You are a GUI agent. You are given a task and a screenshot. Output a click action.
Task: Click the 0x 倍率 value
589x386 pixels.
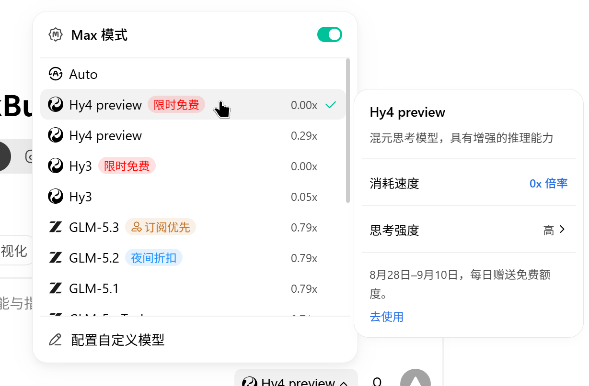tap(548, 183)
